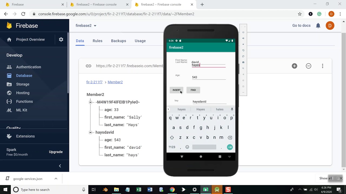Image resolution: width=346 pixels, height=194 pixels.
Task: Click the key input field
Action: pos(209,102)
